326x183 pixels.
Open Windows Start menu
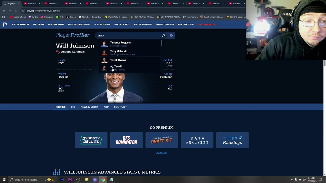pos(4,180)
